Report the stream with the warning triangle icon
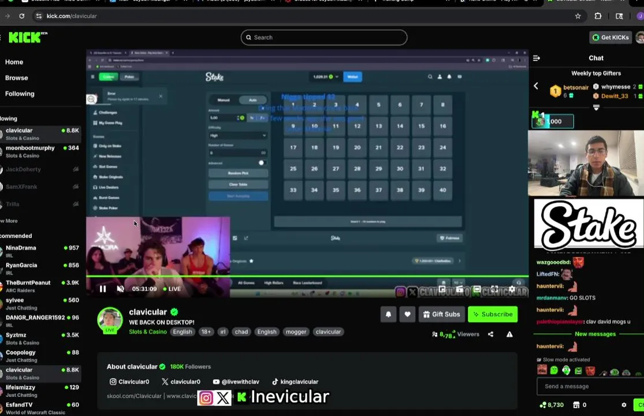Image resolution: width=644 pixels, height=416 pixels. (509, 335)
